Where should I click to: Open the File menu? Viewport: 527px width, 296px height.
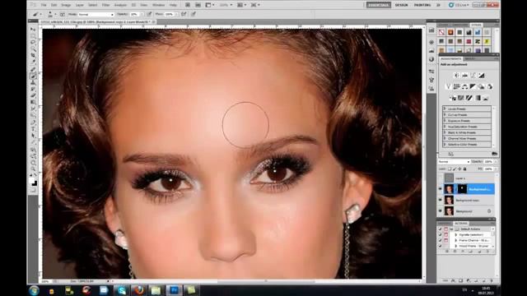point(44,5)
